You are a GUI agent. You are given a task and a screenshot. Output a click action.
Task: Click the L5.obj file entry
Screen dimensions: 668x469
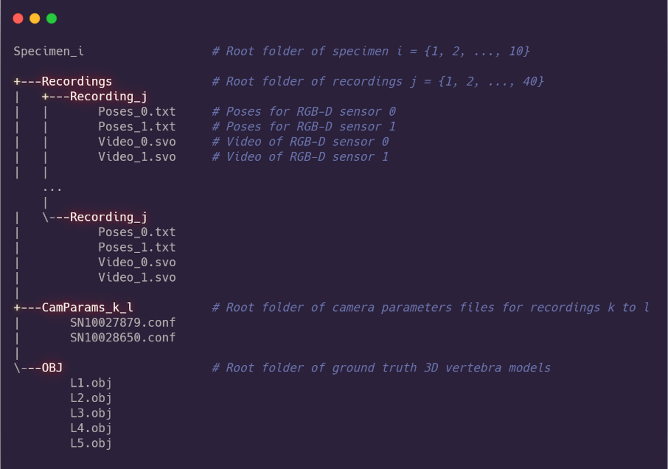tap(91, 443)
